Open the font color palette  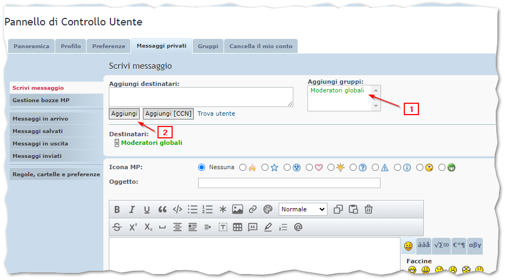tap(267, 210)
